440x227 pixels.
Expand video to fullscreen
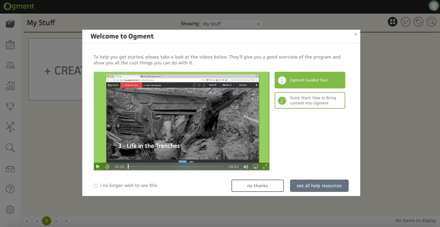point(265,167)
